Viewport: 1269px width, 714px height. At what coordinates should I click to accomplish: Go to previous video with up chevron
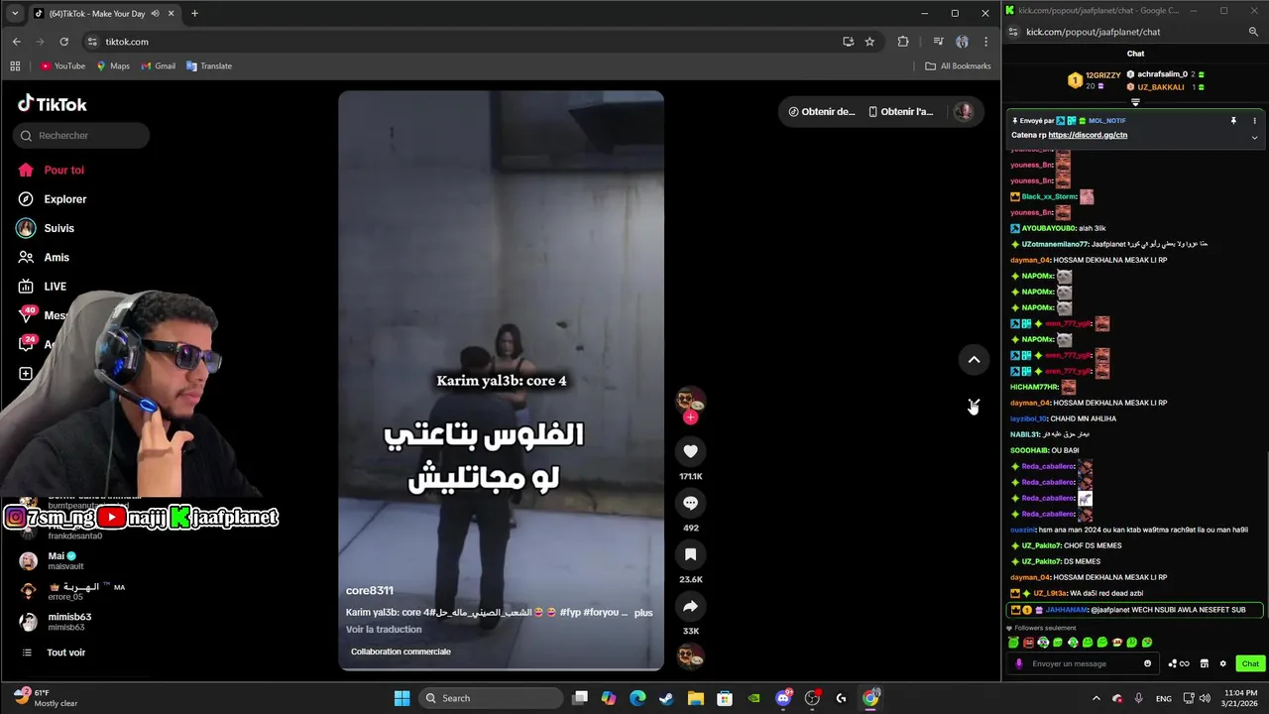974,360
